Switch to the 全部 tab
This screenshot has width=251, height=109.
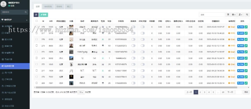coord(38,7)
